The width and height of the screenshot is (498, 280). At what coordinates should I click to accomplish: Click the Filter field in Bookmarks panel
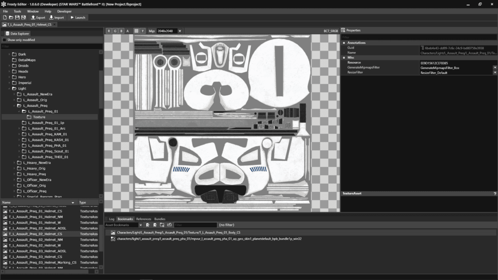click(196, 225)
